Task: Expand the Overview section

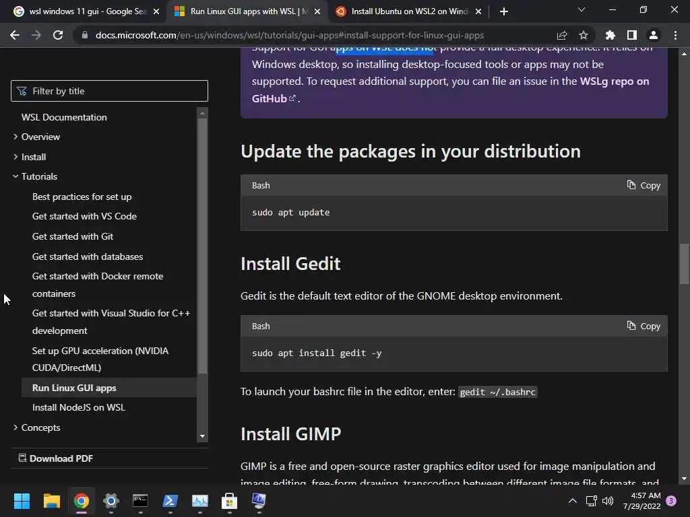Action: pyautogui.click(x=40, y=137)
